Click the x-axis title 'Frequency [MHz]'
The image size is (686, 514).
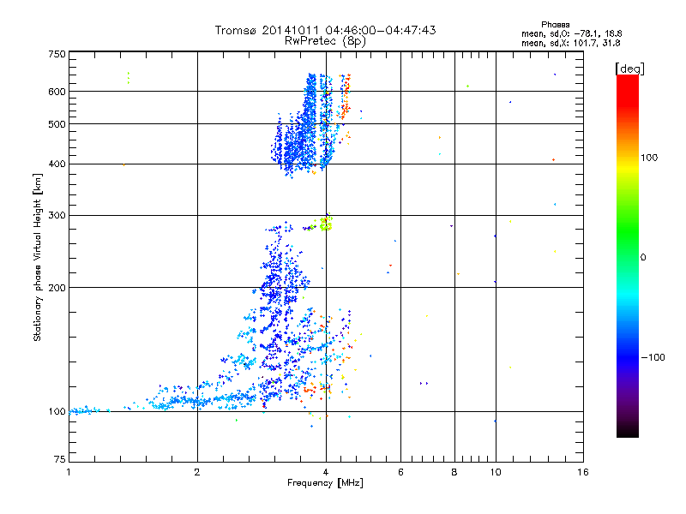(325, 483)
